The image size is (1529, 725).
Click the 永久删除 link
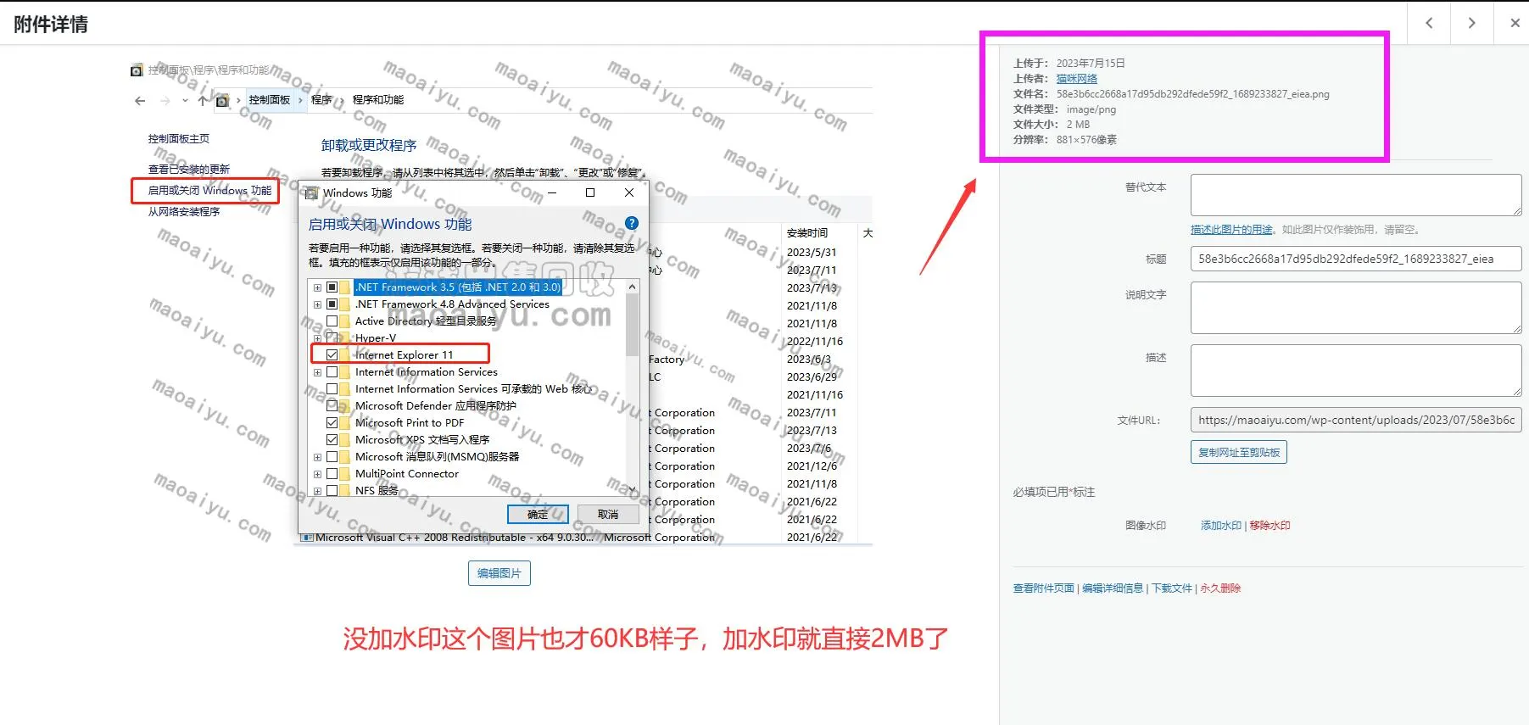tap(1220, 588)
